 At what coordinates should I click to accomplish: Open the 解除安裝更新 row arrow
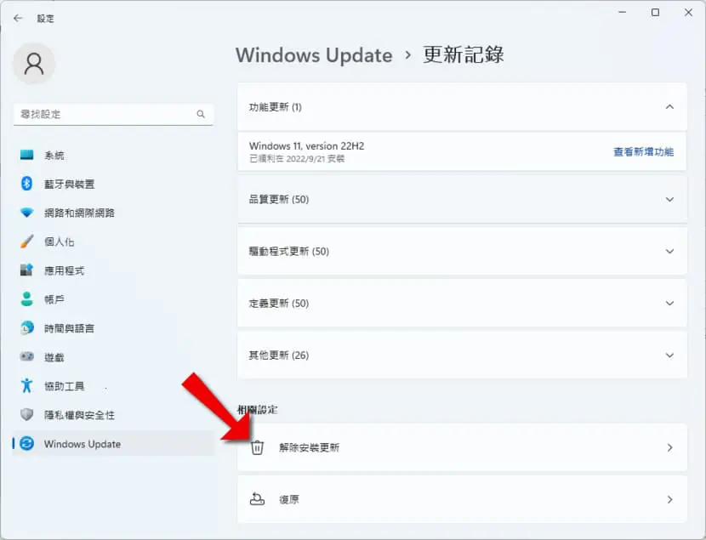(669, 447)
